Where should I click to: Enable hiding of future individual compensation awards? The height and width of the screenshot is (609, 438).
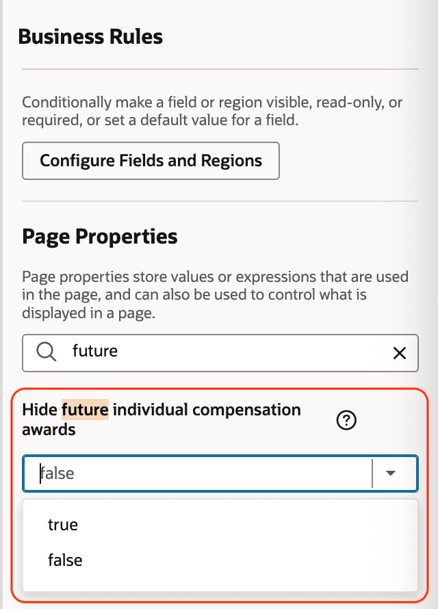63,524
